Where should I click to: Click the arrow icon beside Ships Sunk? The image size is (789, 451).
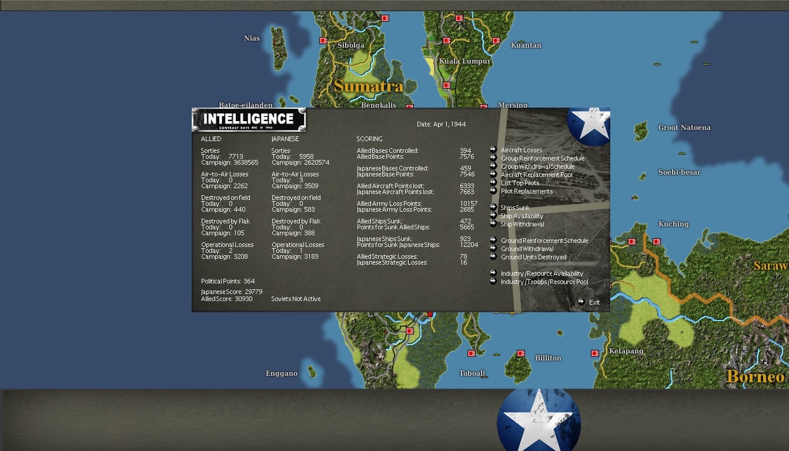493,207
